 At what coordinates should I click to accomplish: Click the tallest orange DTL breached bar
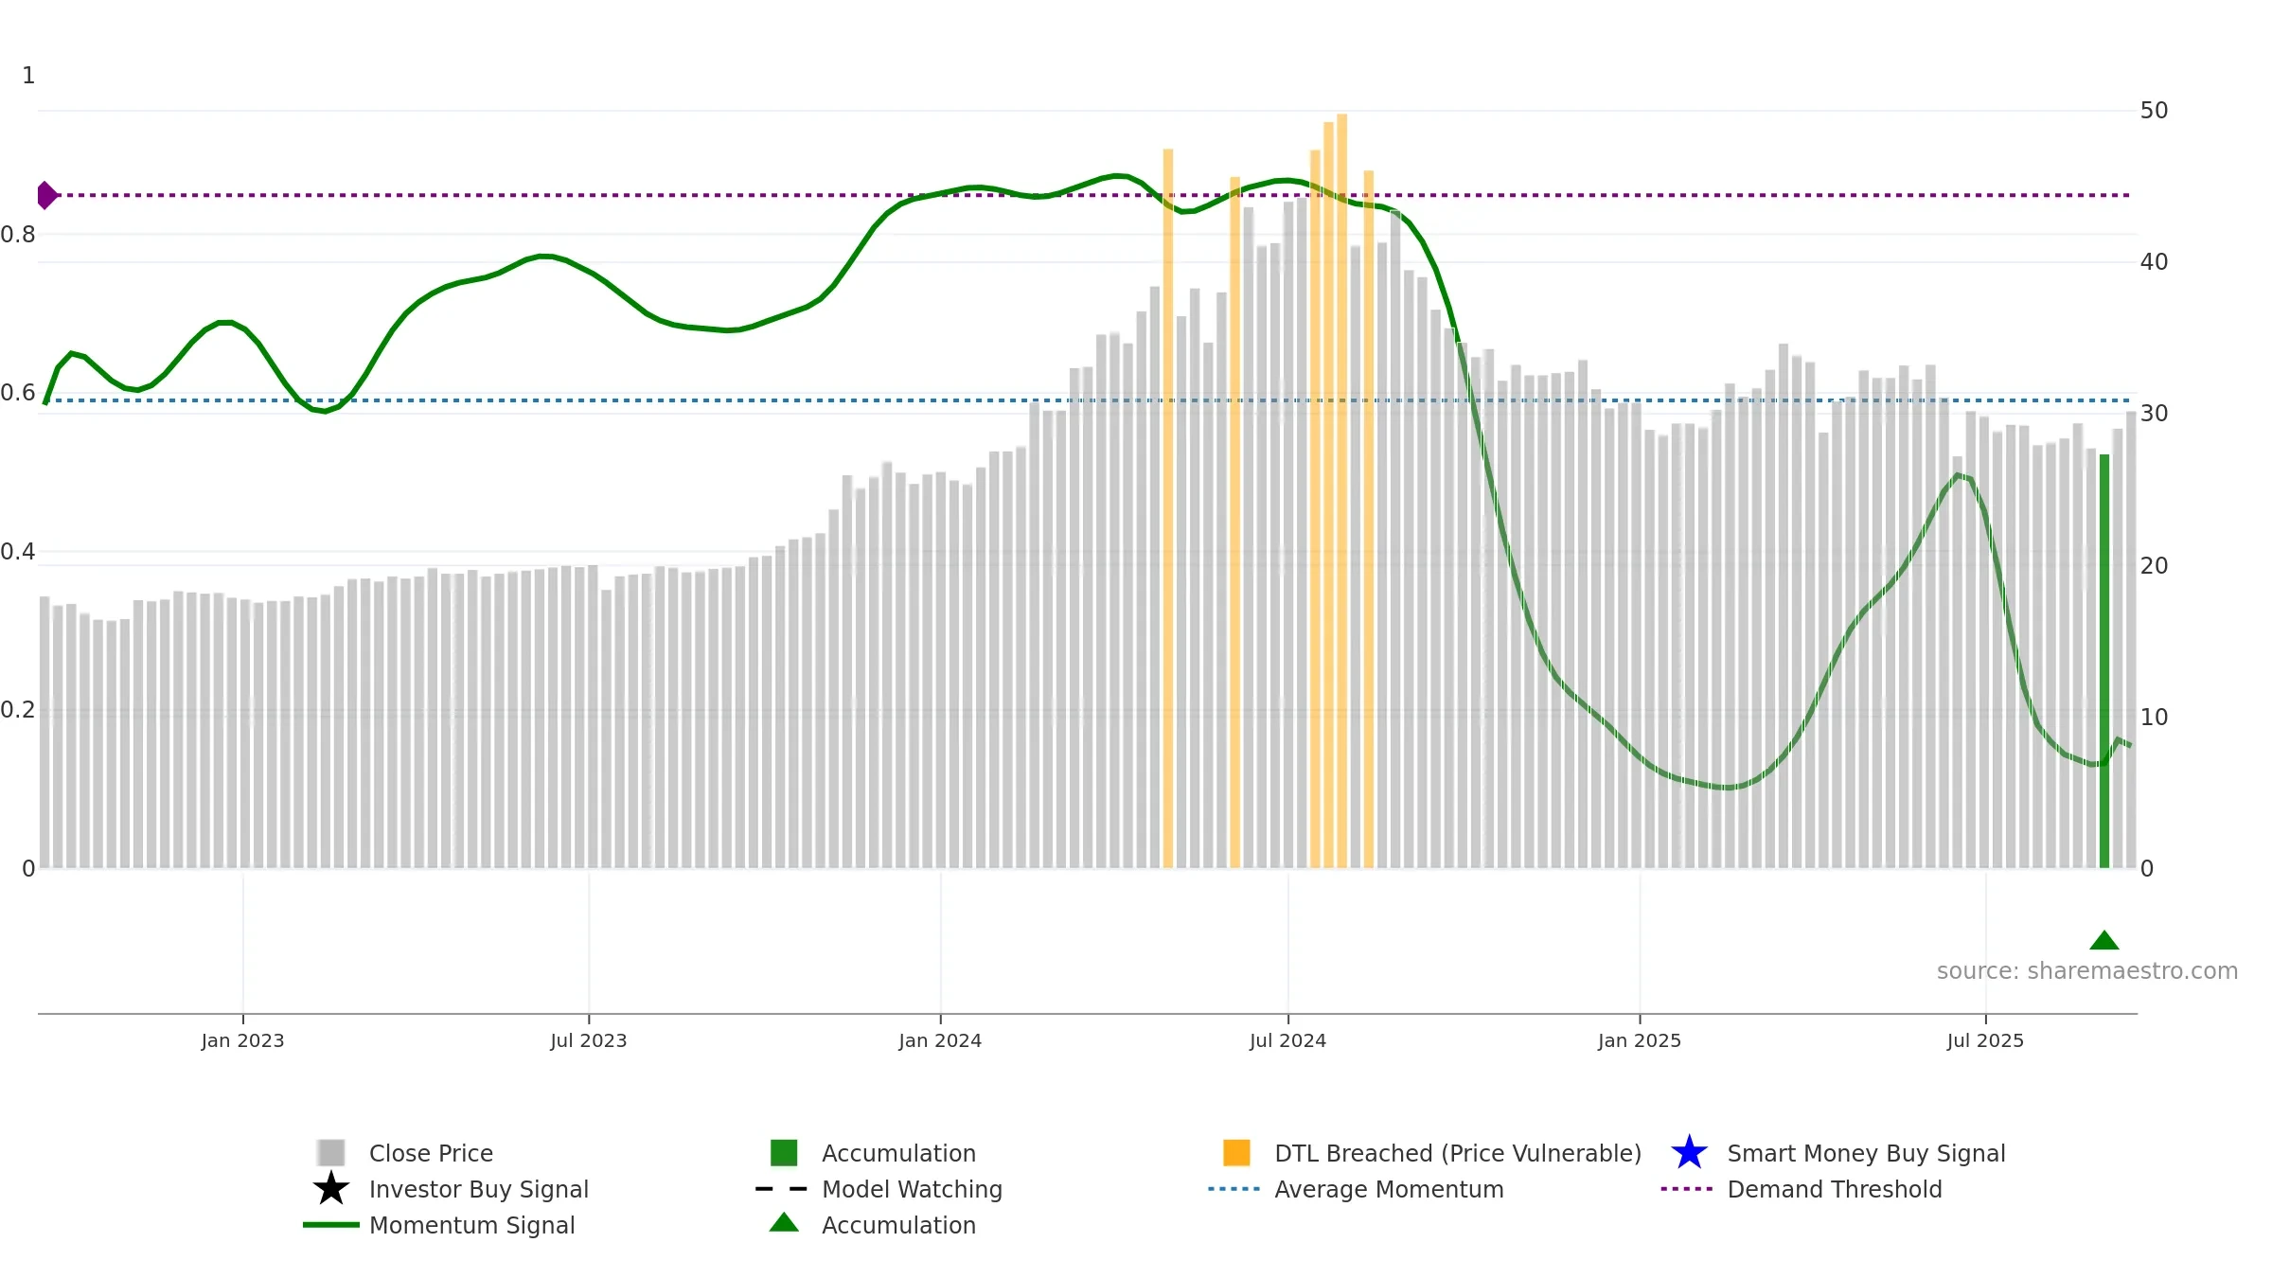click(x=1341, y=490)
